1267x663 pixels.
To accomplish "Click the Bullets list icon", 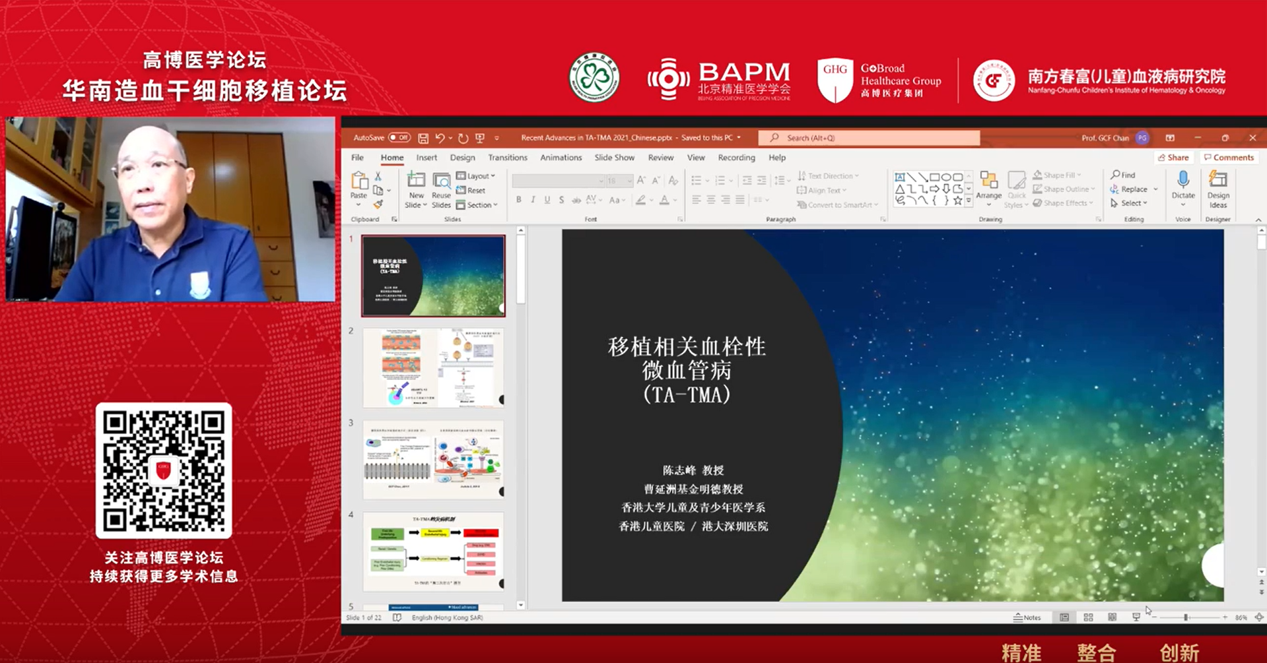I will click(x=696, y=180).
